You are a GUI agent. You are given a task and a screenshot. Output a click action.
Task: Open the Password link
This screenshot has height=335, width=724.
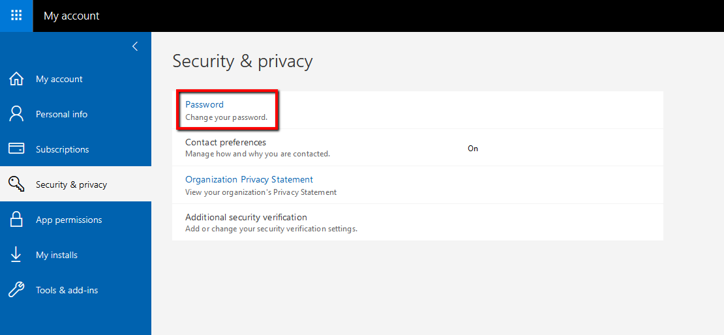point(204,104)
